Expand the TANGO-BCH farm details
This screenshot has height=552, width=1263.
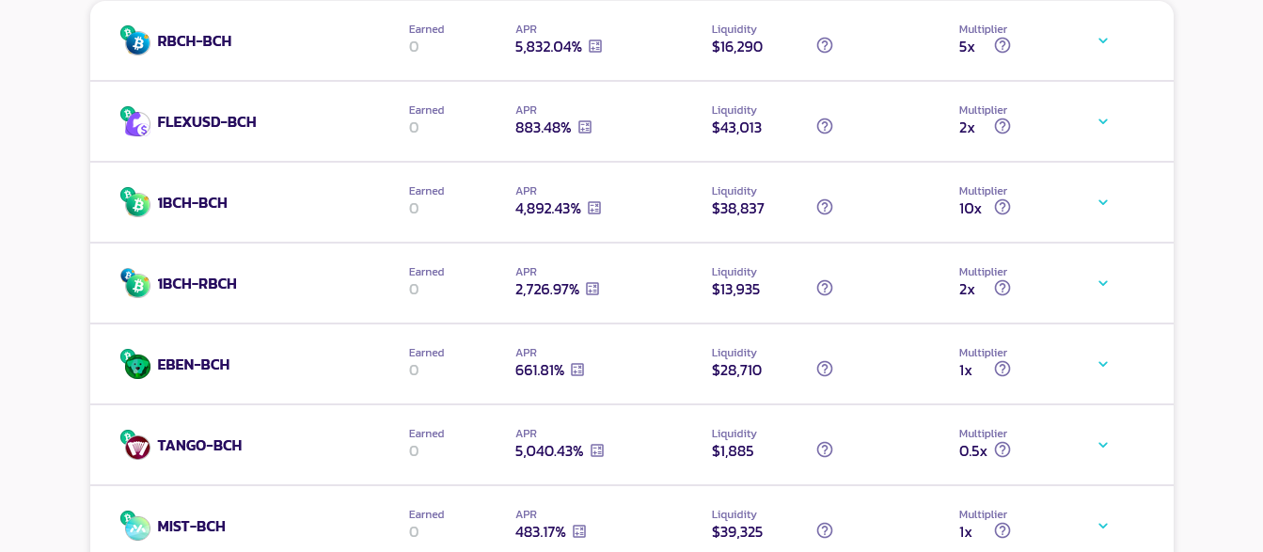1103,445
